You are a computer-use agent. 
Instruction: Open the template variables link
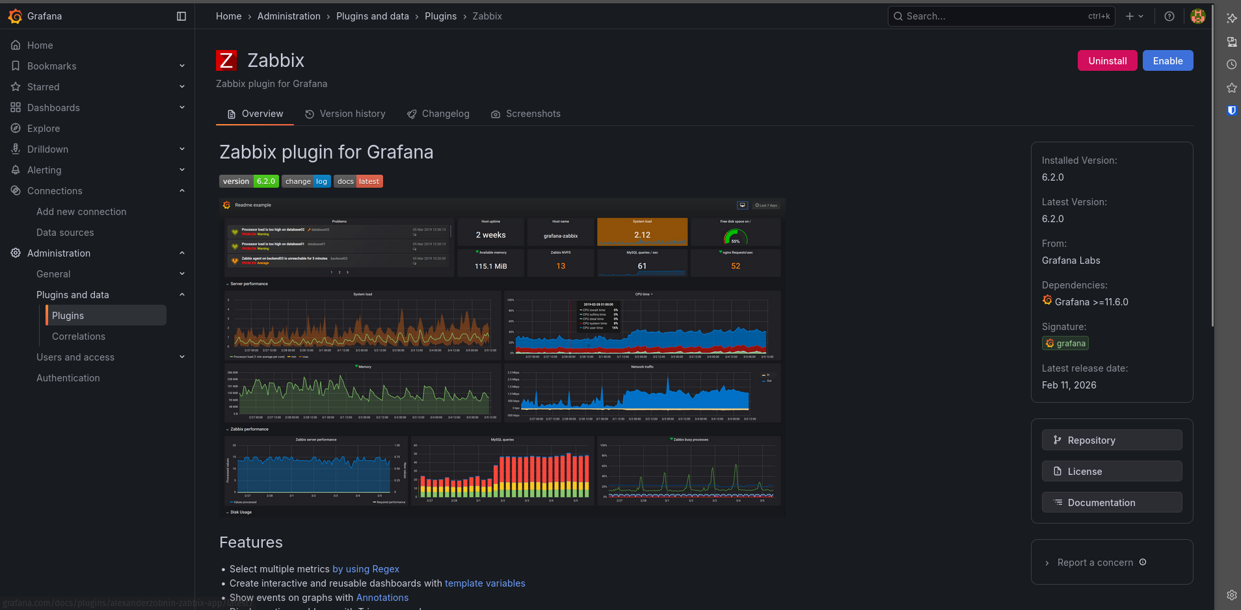[x=485, y=583]
